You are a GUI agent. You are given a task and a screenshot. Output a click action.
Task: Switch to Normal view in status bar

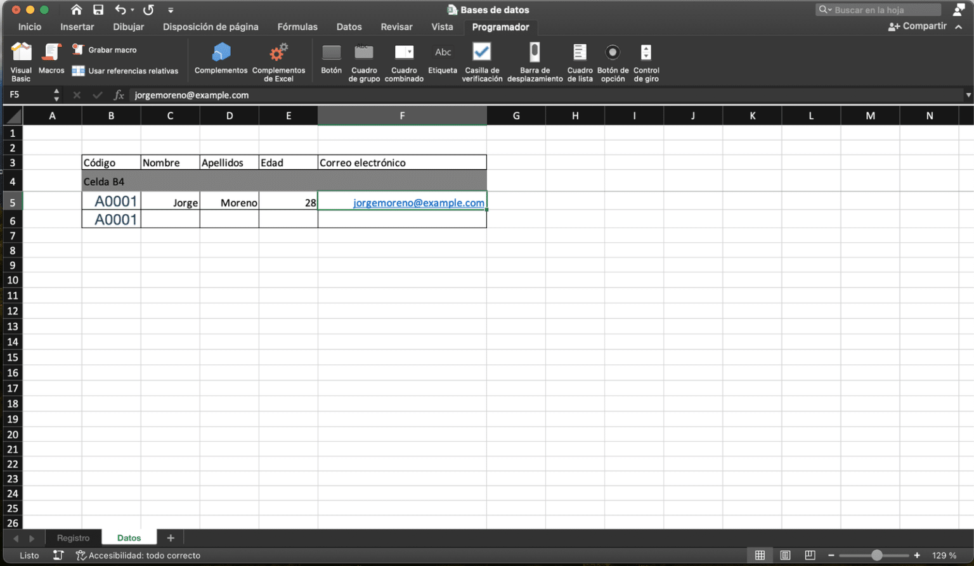tap(760, 555)
